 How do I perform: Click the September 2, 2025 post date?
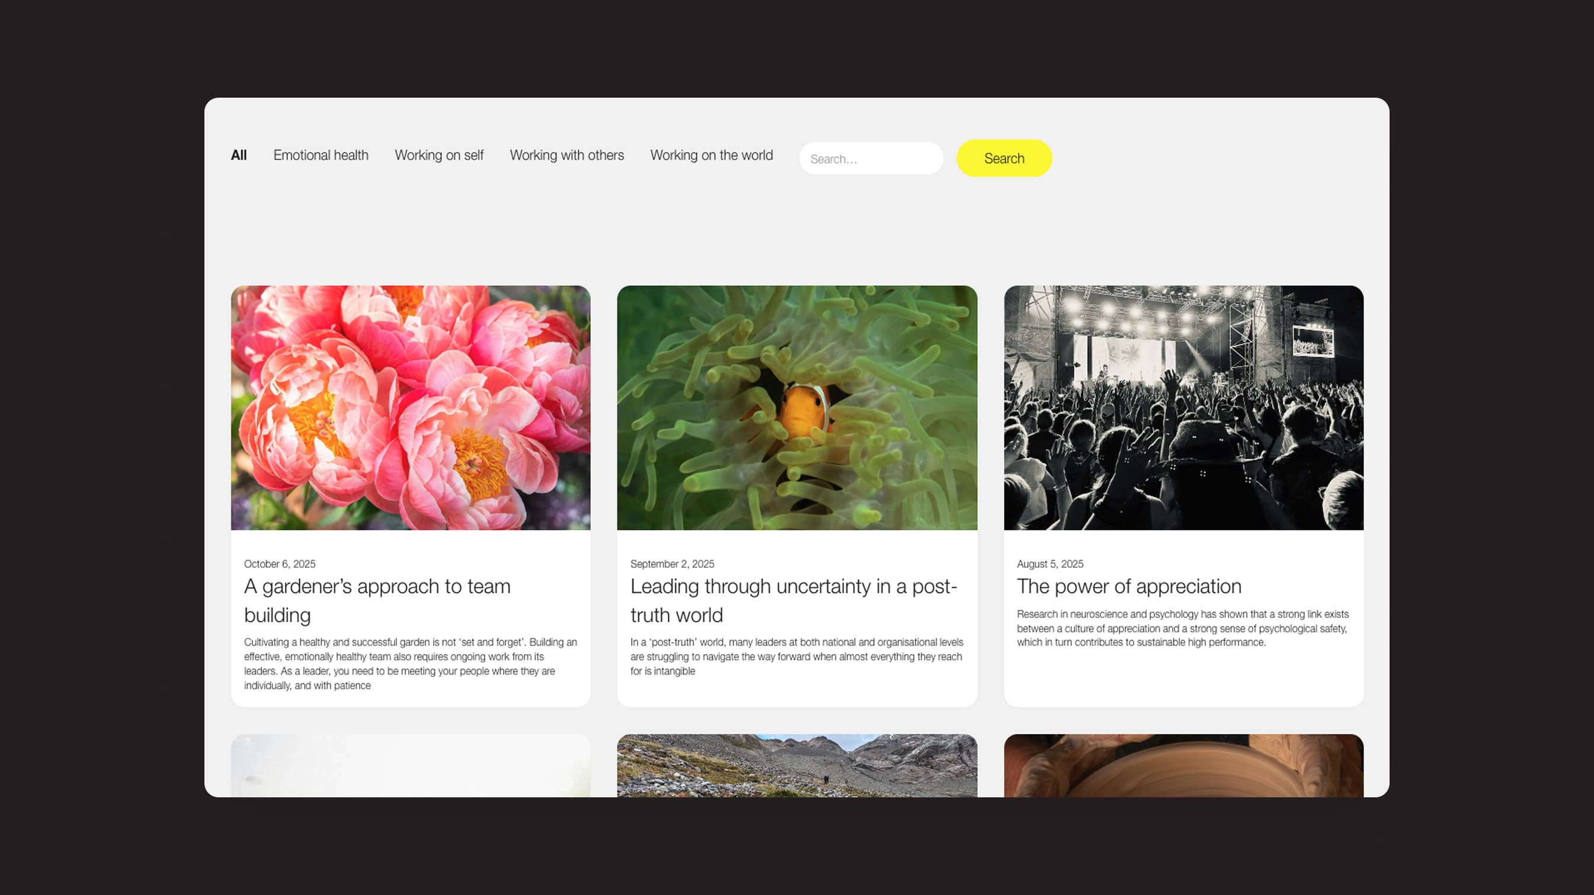(x=672, y=564)
